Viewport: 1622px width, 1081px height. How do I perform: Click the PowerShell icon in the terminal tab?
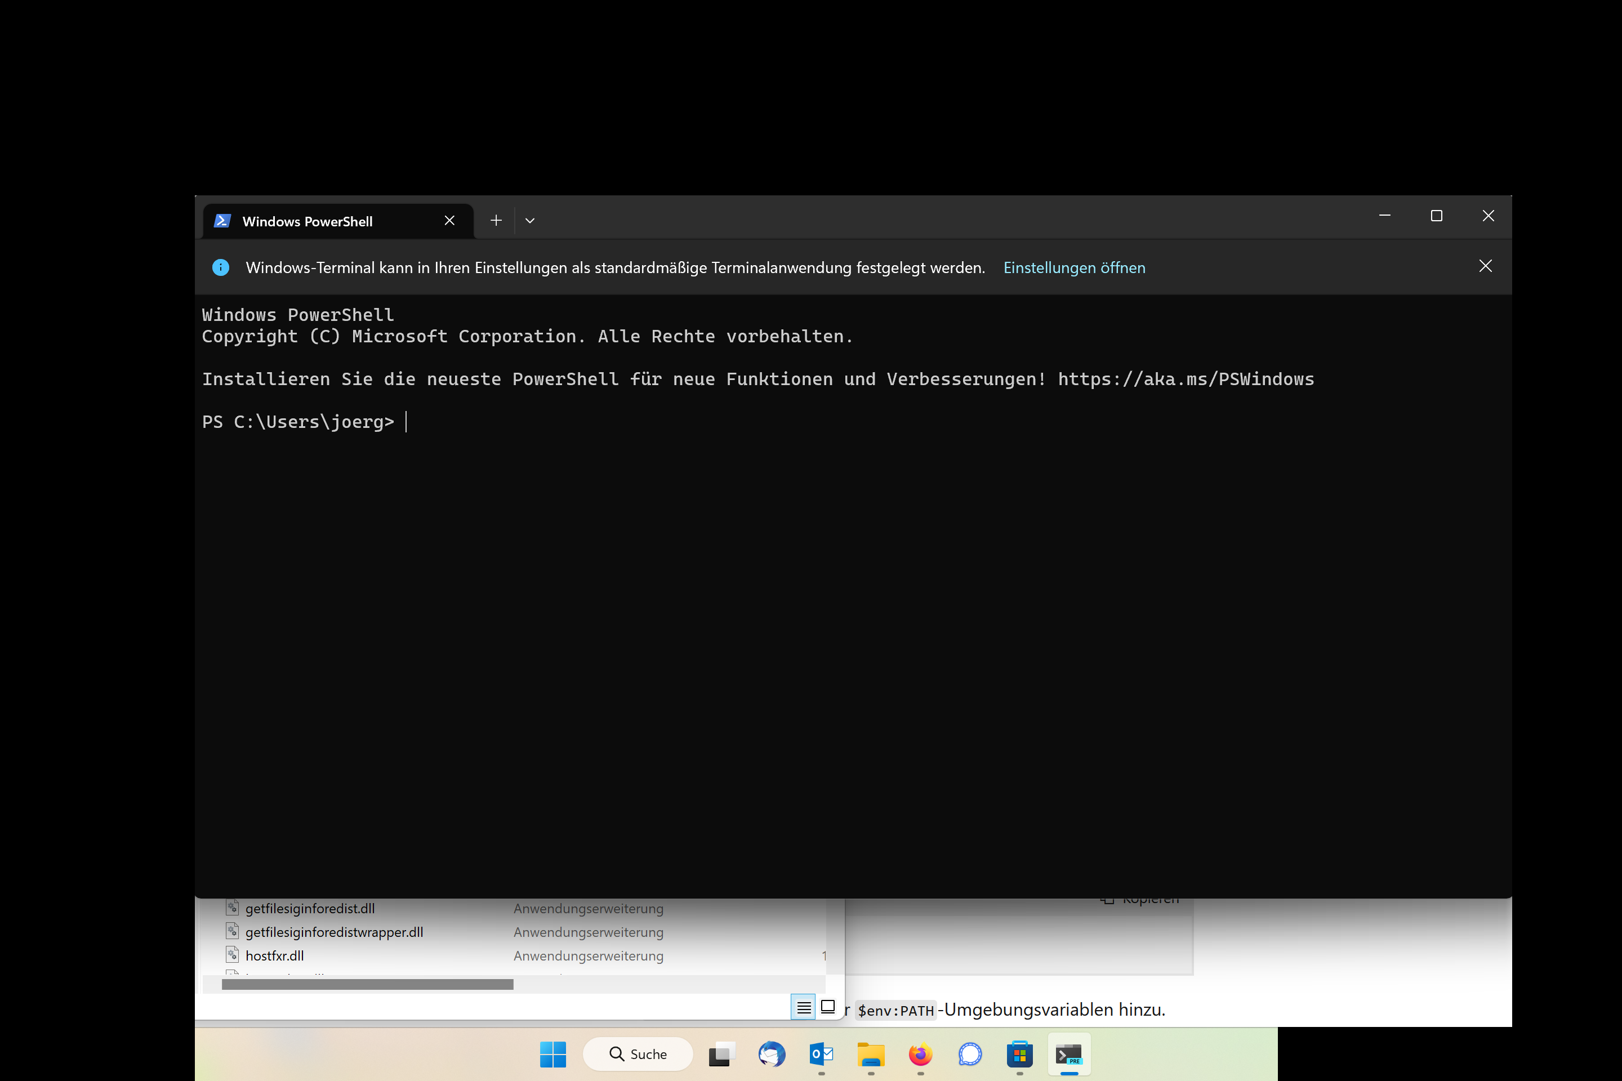222,221
